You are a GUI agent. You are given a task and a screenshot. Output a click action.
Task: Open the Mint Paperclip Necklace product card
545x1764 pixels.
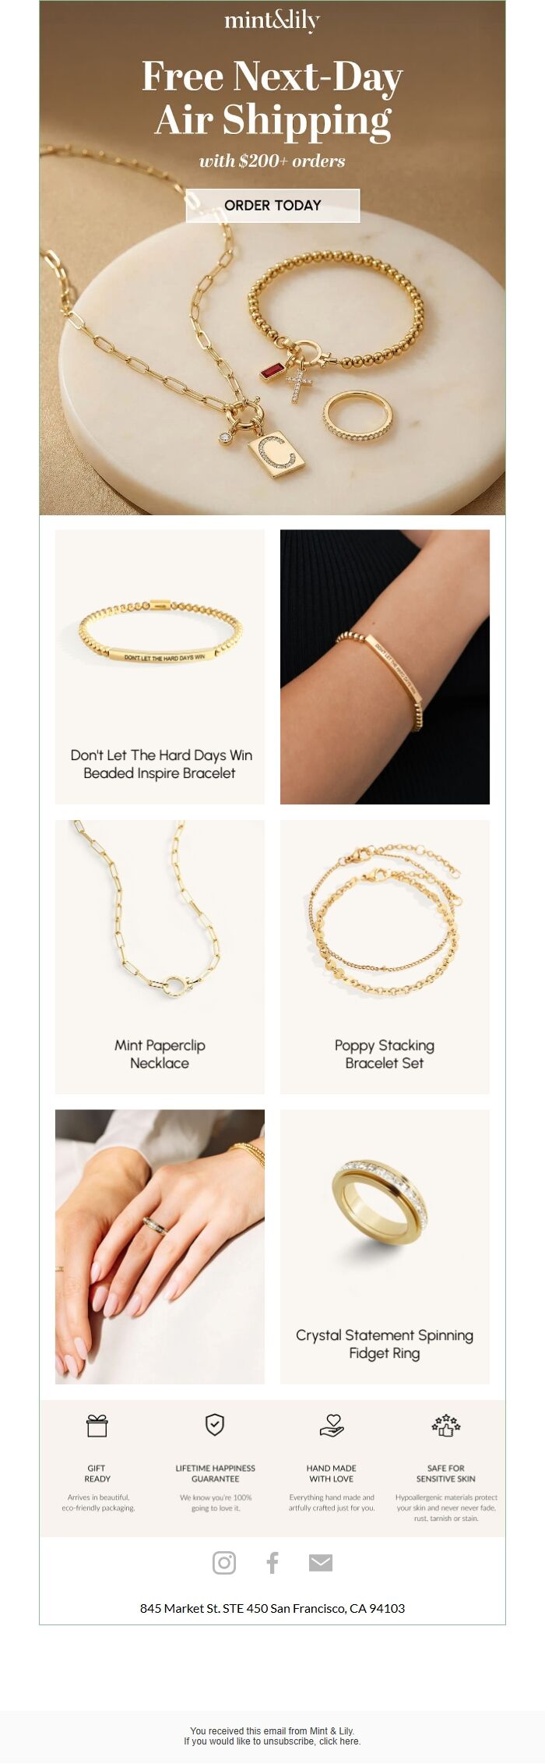click(160, 956)
